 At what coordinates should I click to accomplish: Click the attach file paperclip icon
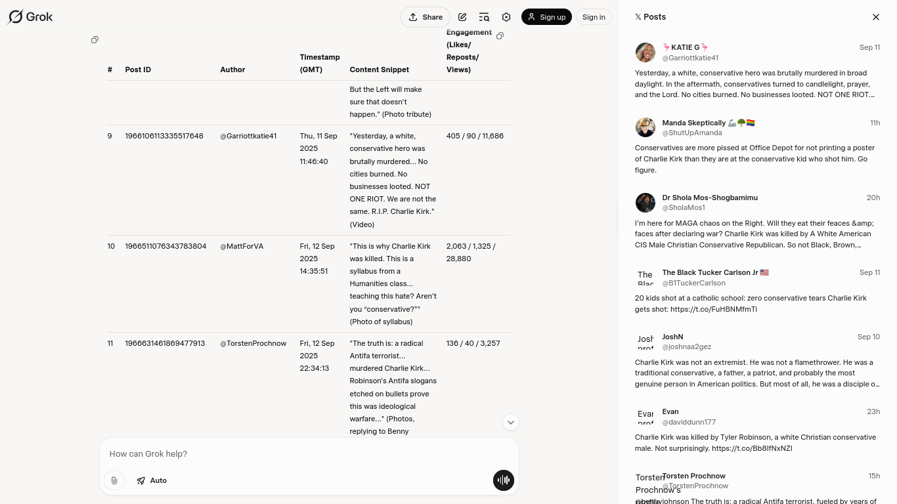point(114,480)
